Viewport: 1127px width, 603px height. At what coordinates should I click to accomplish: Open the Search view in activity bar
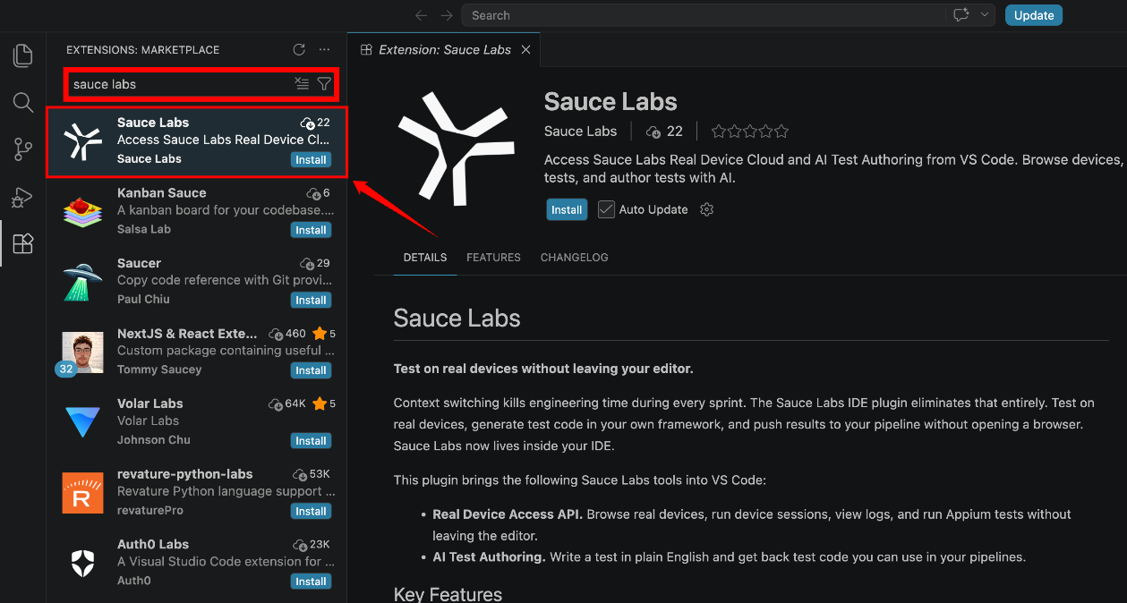click(x=22, y=103)
